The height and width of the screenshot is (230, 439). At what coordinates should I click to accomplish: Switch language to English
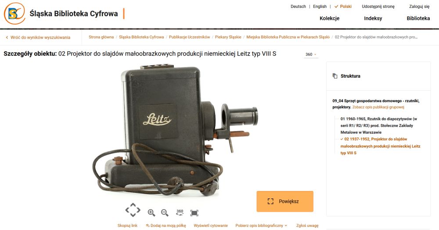click(320, 7)
